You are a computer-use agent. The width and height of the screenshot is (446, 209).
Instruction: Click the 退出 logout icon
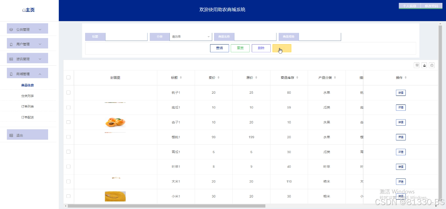click(11, 135)
